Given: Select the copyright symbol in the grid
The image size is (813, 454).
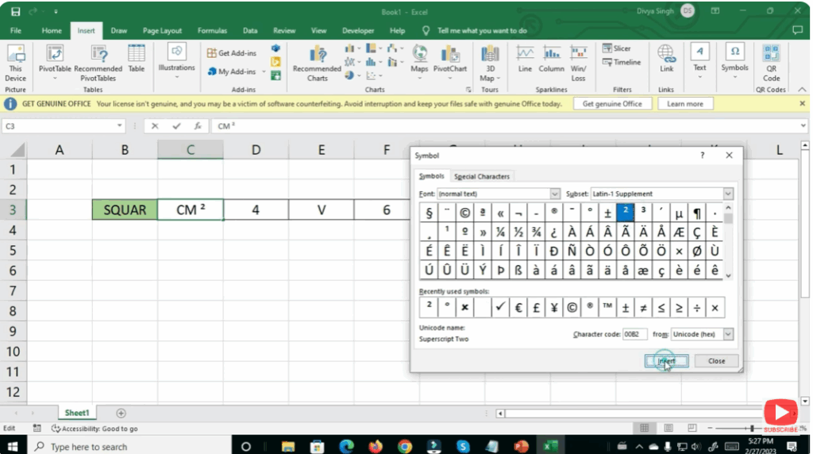Looking at the screenshot, I should pos(464,214).
